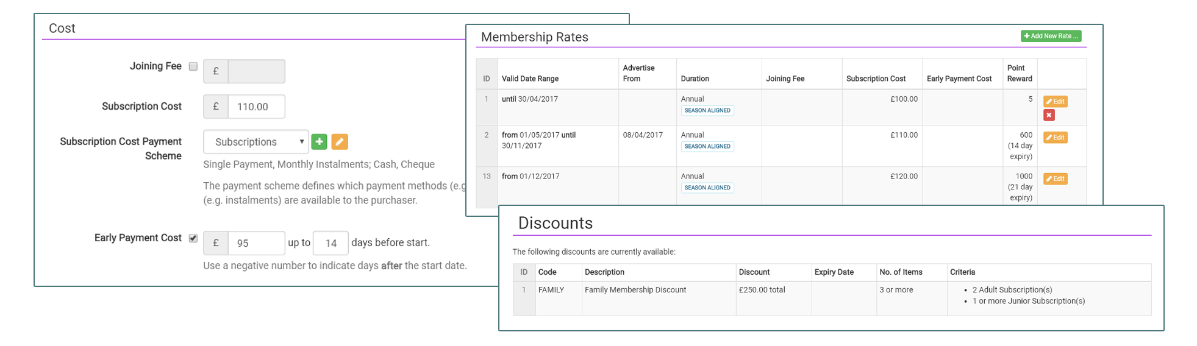Edit the £100.00 annual membership rate
This screenshot has height=346, width=1197.
[x=1055, y=102]
